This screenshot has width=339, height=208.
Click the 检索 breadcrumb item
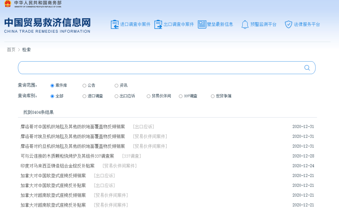click(x=26, y=49)
